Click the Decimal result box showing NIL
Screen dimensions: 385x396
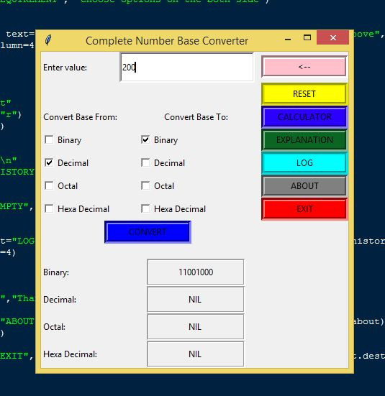click(x=196, y=299)
